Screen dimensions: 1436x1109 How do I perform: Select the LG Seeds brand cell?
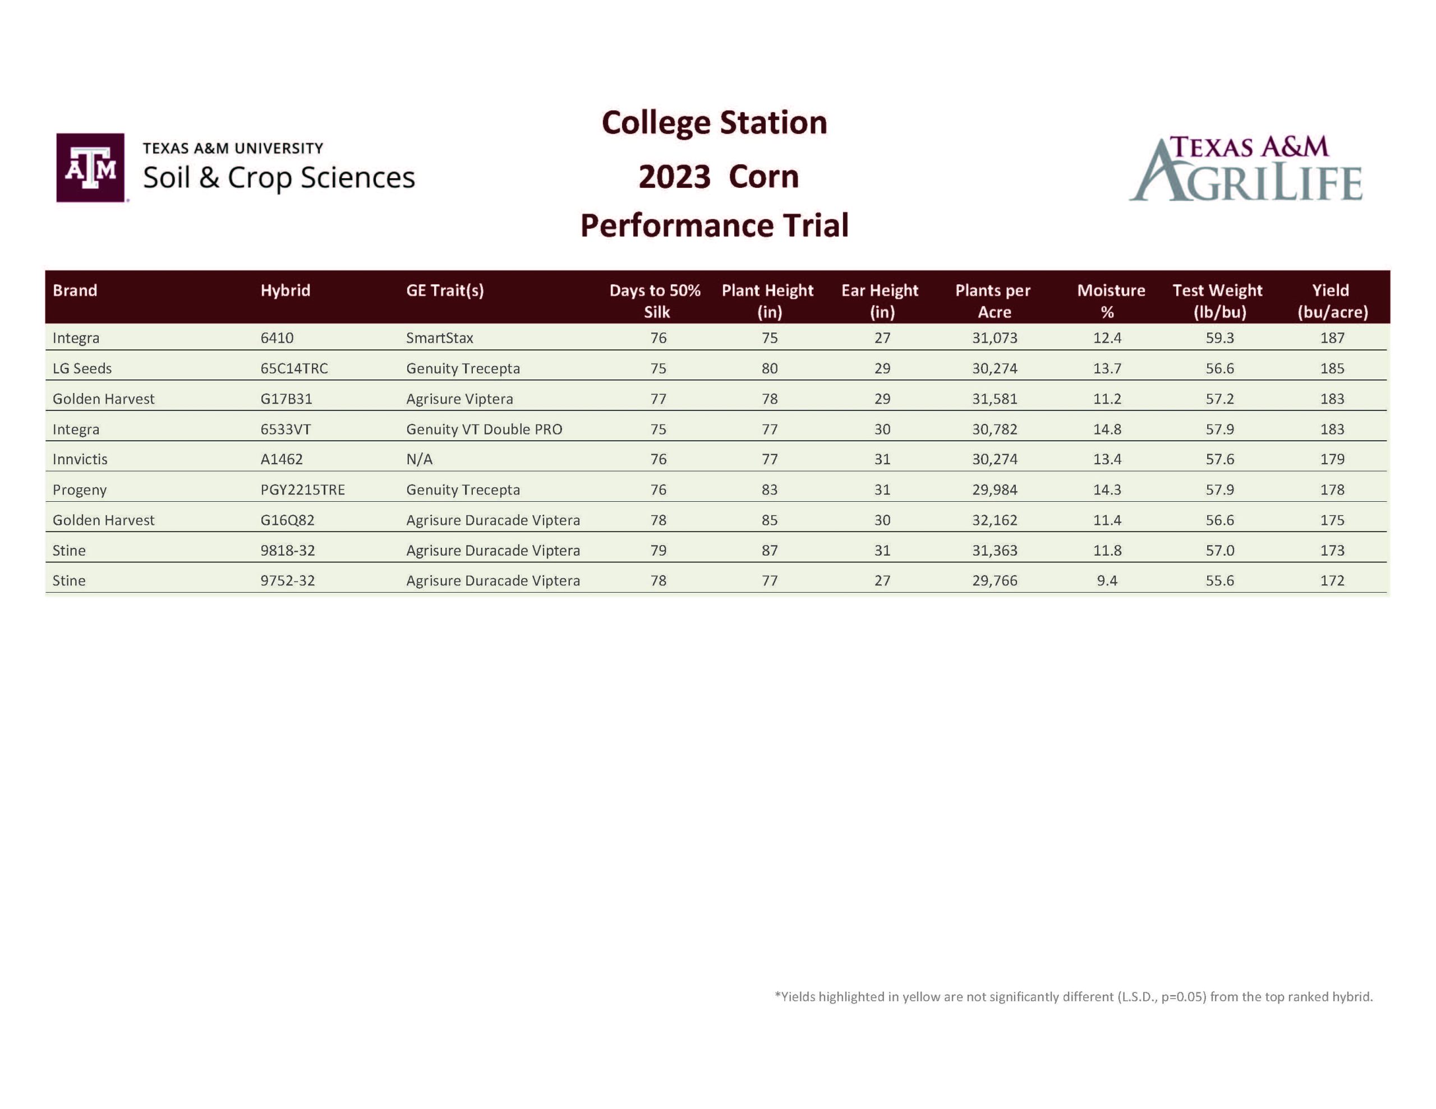coord(82,368)
